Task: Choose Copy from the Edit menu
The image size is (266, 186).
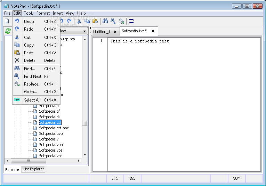Action: pos(36,45)
